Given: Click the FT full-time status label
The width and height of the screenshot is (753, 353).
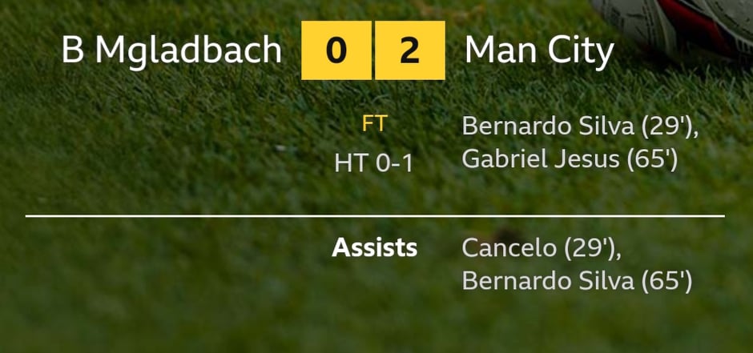Looking at the screenshot, I should point(374,125).
